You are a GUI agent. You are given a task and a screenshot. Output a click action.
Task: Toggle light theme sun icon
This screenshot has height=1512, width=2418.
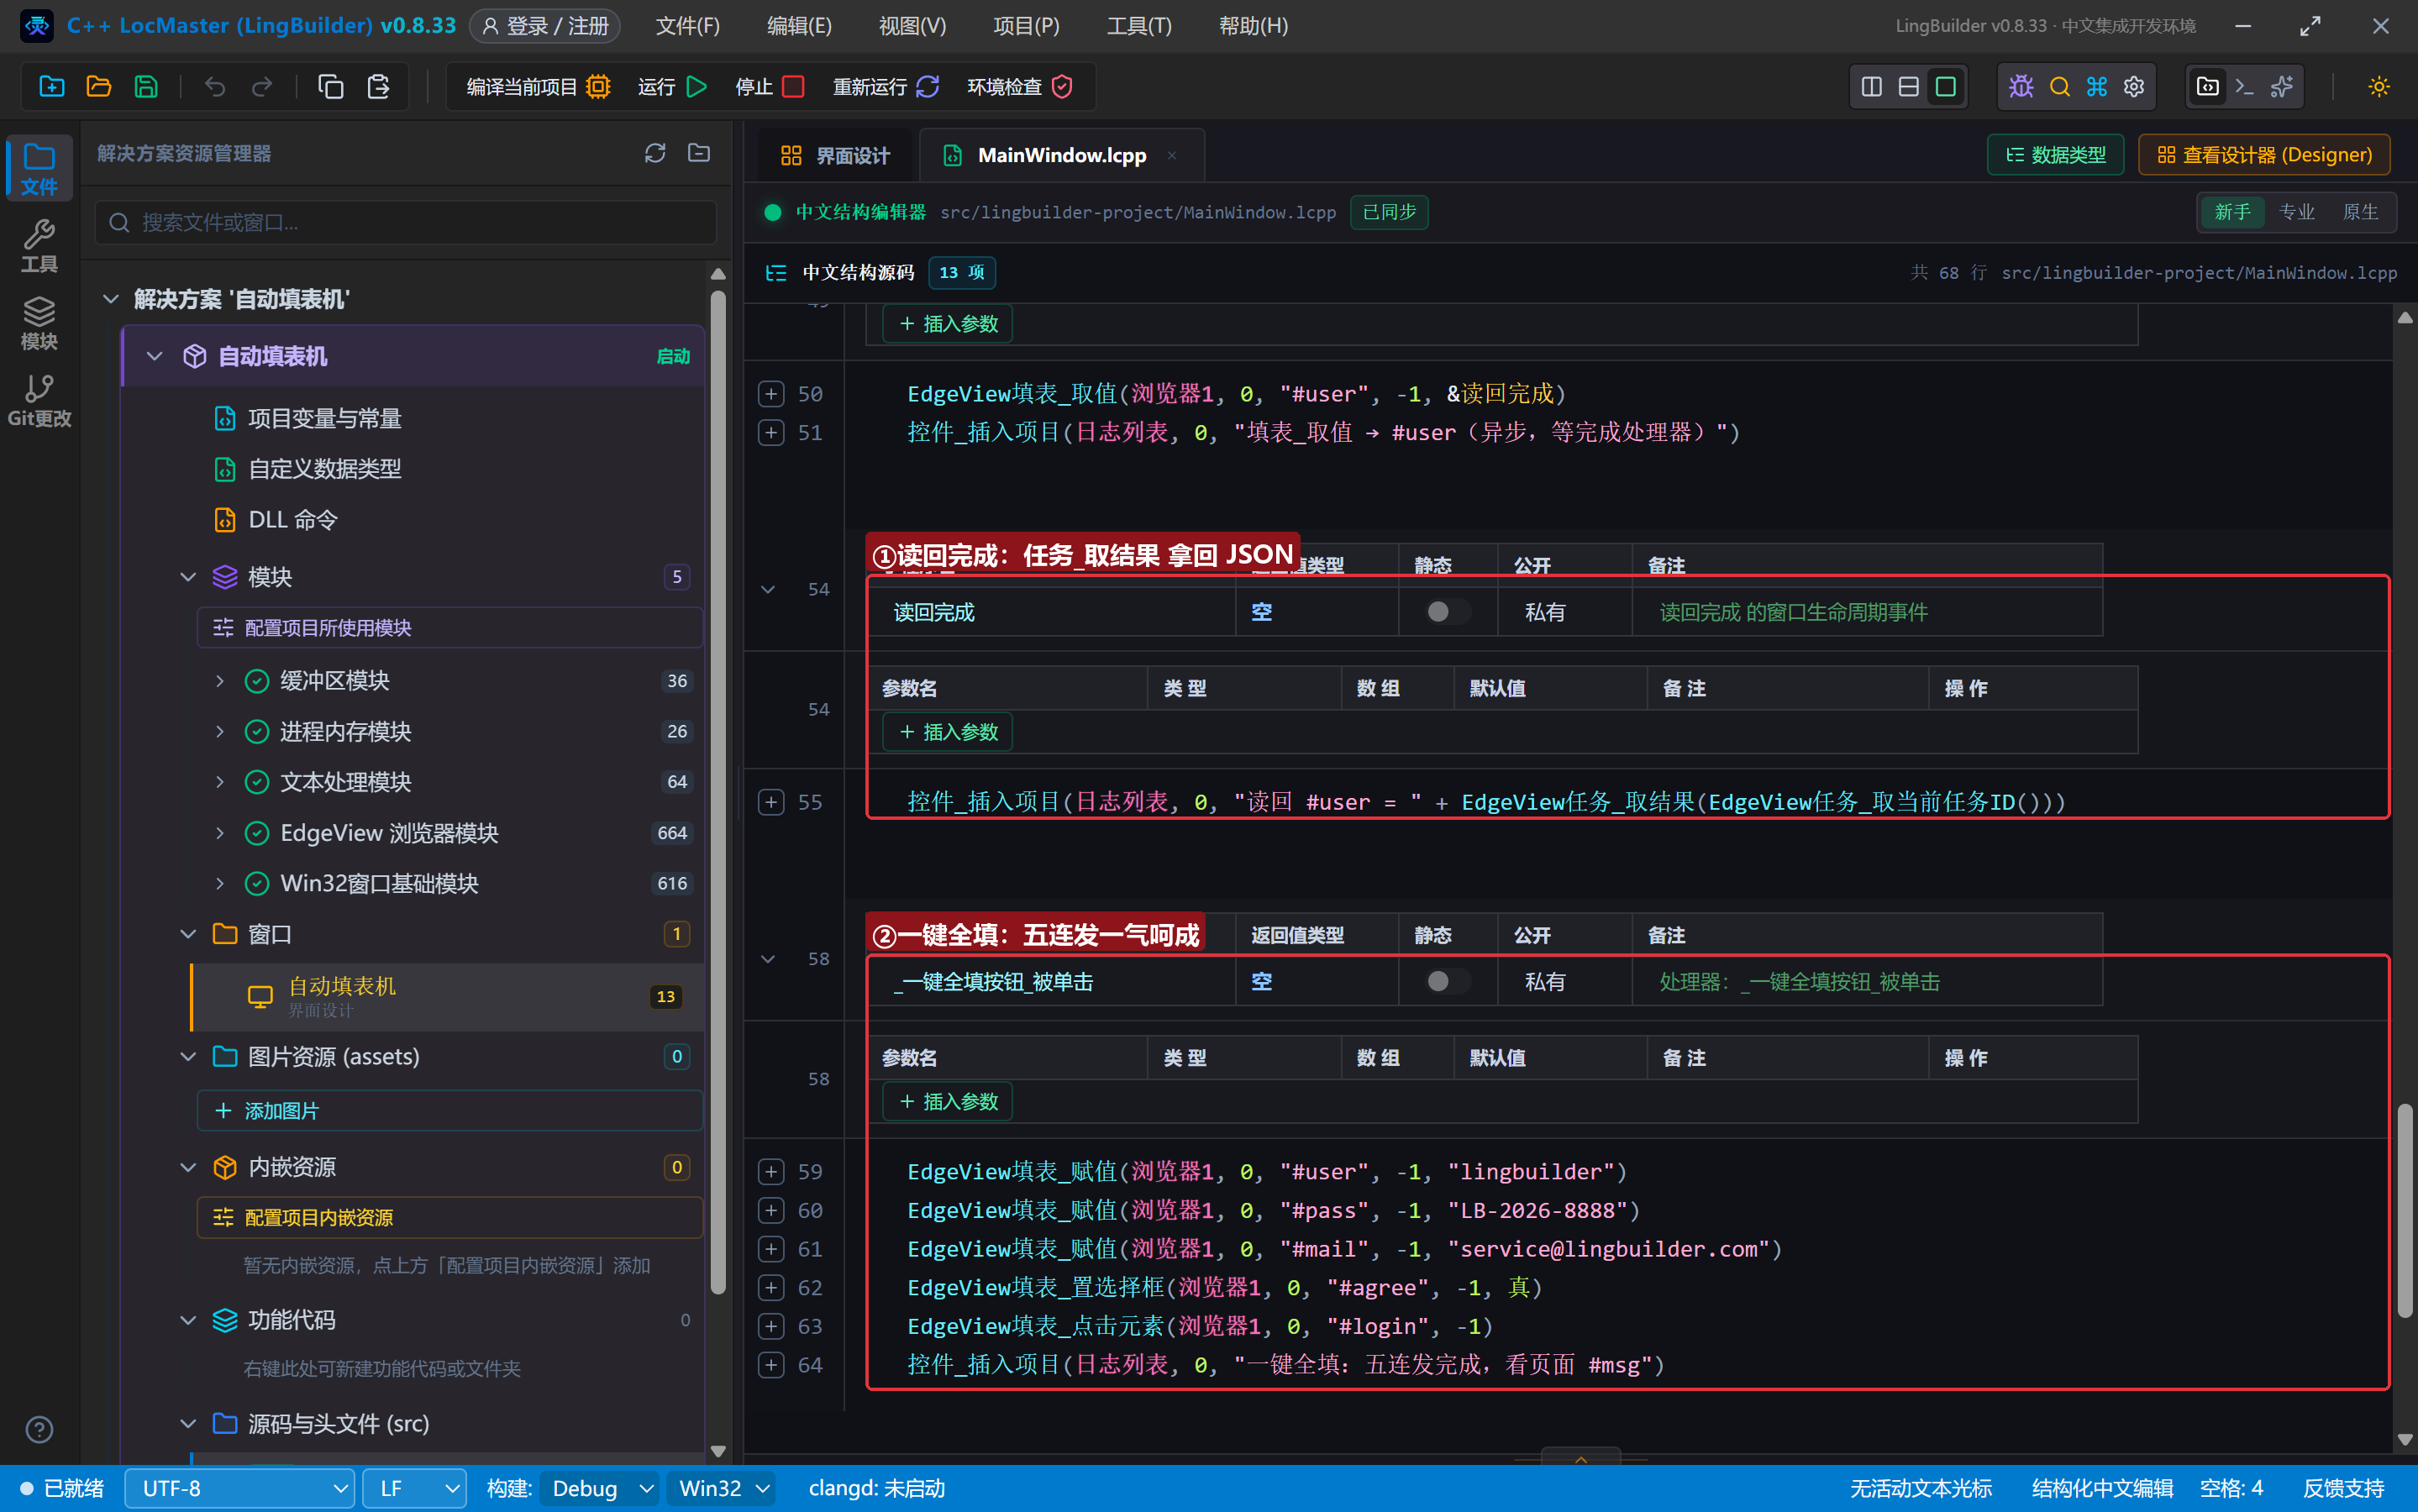point(2379,87)
